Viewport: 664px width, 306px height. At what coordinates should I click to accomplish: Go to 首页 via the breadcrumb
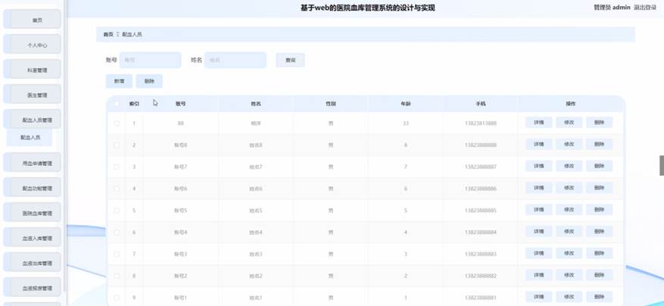[108, 34]
